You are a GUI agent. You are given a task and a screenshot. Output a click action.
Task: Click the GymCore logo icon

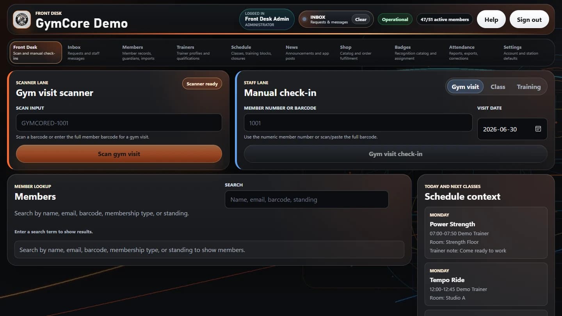pos(22,20)
